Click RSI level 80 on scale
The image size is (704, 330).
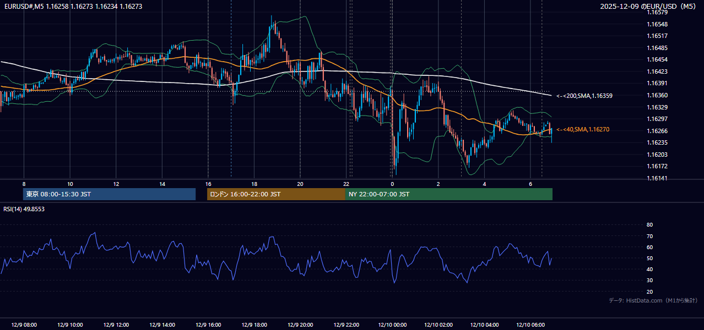650,225
